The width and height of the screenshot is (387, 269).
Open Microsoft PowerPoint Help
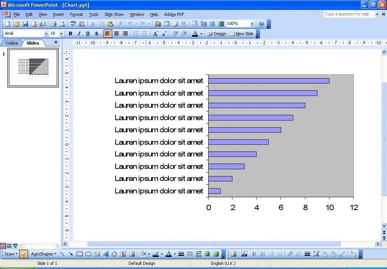click(262, 24)
